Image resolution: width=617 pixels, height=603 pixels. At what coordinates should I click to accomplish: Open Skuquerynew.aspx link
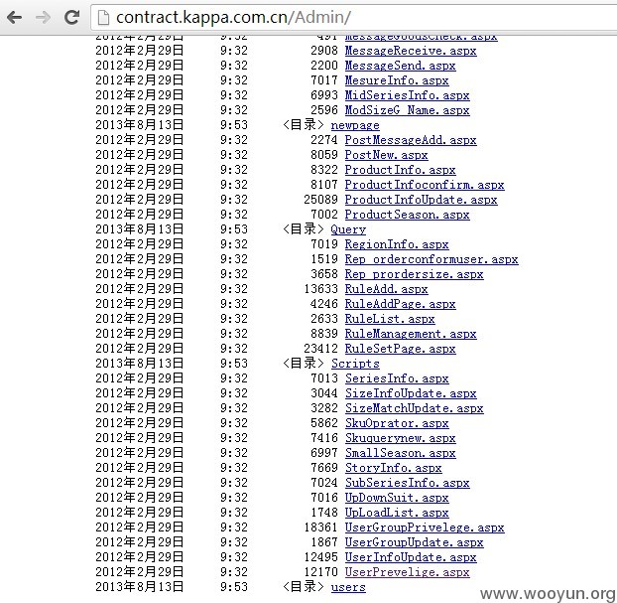coord(400,438)
